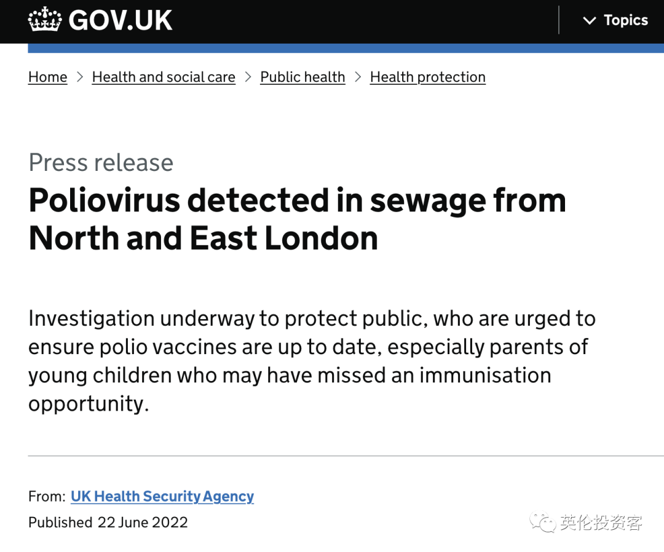Go to the Home breadcrumb
The width and height of the screenshot is (664, 552).
point(48,77)
